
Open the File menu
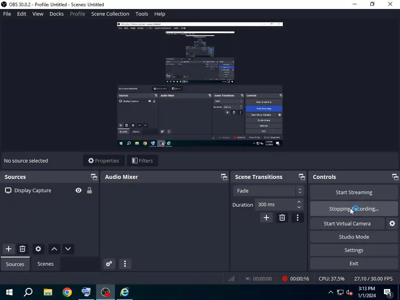pyautogui.click(x=7, y=14)
